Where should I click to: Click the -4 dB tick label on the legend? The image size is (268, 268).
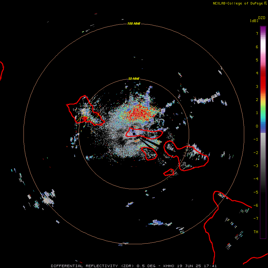[256, 179]
